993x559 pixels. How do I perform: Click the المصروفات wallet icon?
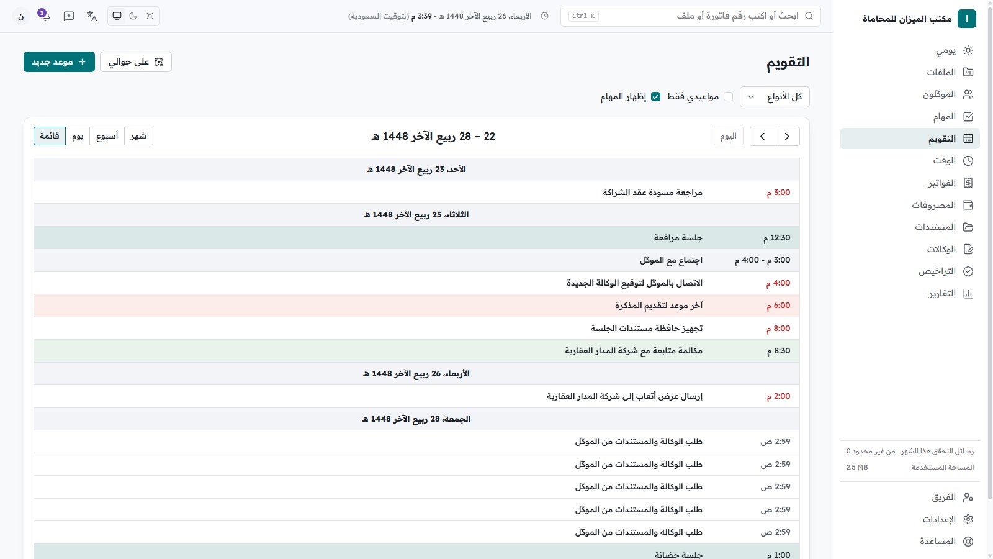968,205
